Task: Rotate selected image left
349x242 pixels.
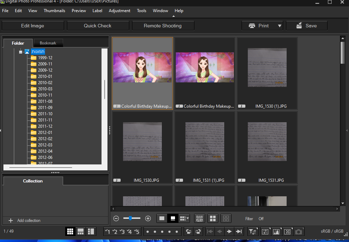Action: point(189,232)
